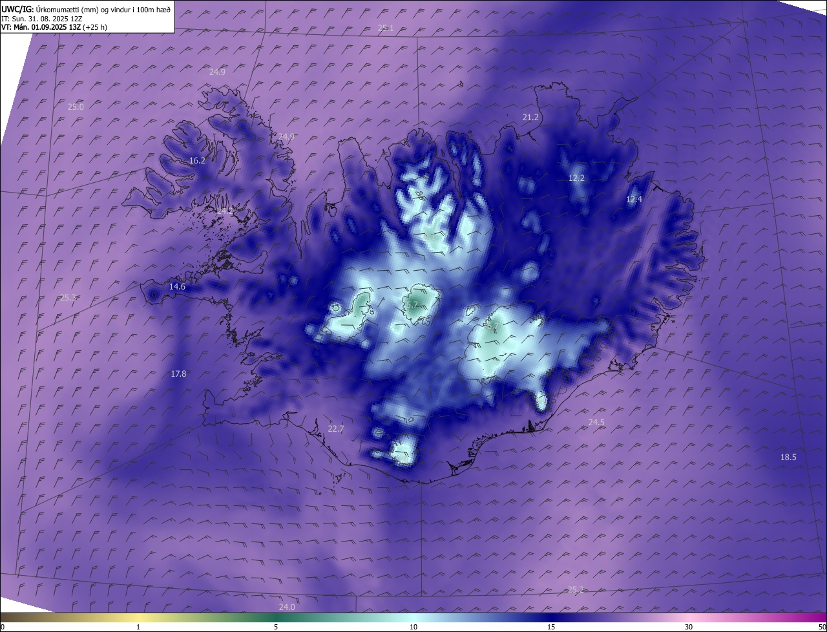The image size is (827, 632).
Task: Click the map value label 14.6
Action: pyautogui.click(x=177, y=286)
